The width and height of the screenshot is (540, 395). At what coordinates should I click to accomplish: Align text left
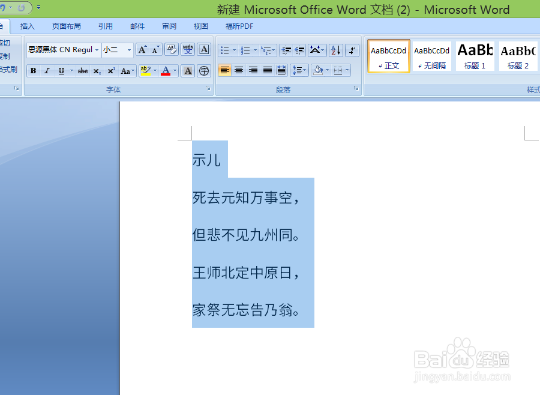tap(224, 70)
